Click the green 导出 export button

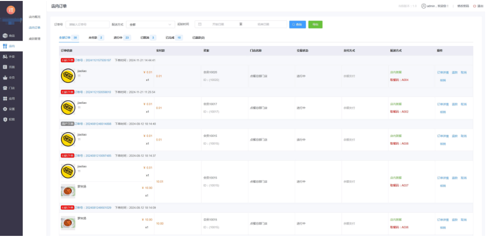pyautogui.click(x=315, y=25)
